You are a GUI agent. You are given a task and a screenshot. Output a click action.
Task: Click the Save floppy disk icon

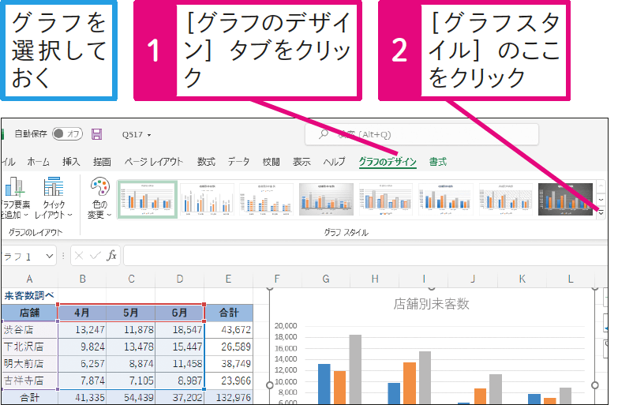coord(96,134)
